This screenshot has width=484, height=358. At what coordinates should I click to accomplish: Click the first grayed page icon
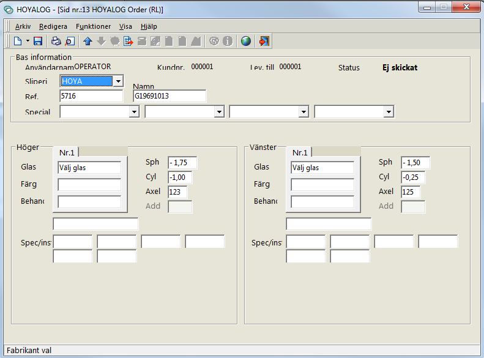[x=169, y=41]
